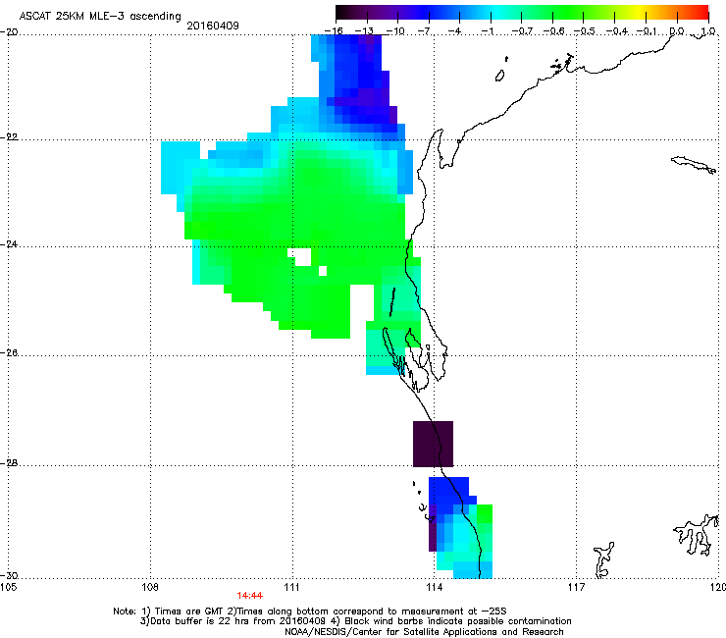This screenshot has width=726, height=638.
Task: Click the latitude axis label '-28'
Action: (9, 463)
